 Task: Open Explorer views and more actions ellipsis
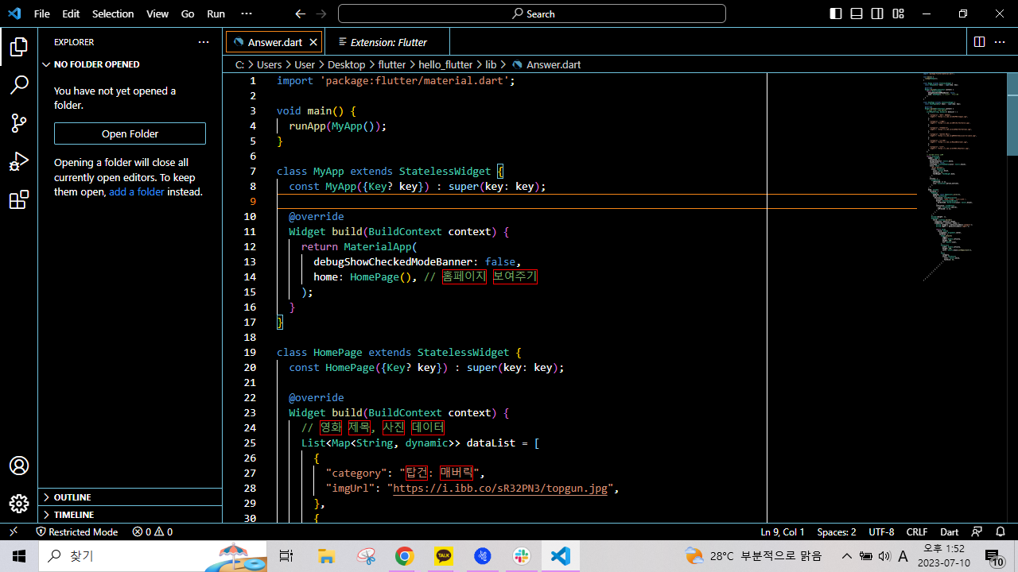[x=204, y=42]
